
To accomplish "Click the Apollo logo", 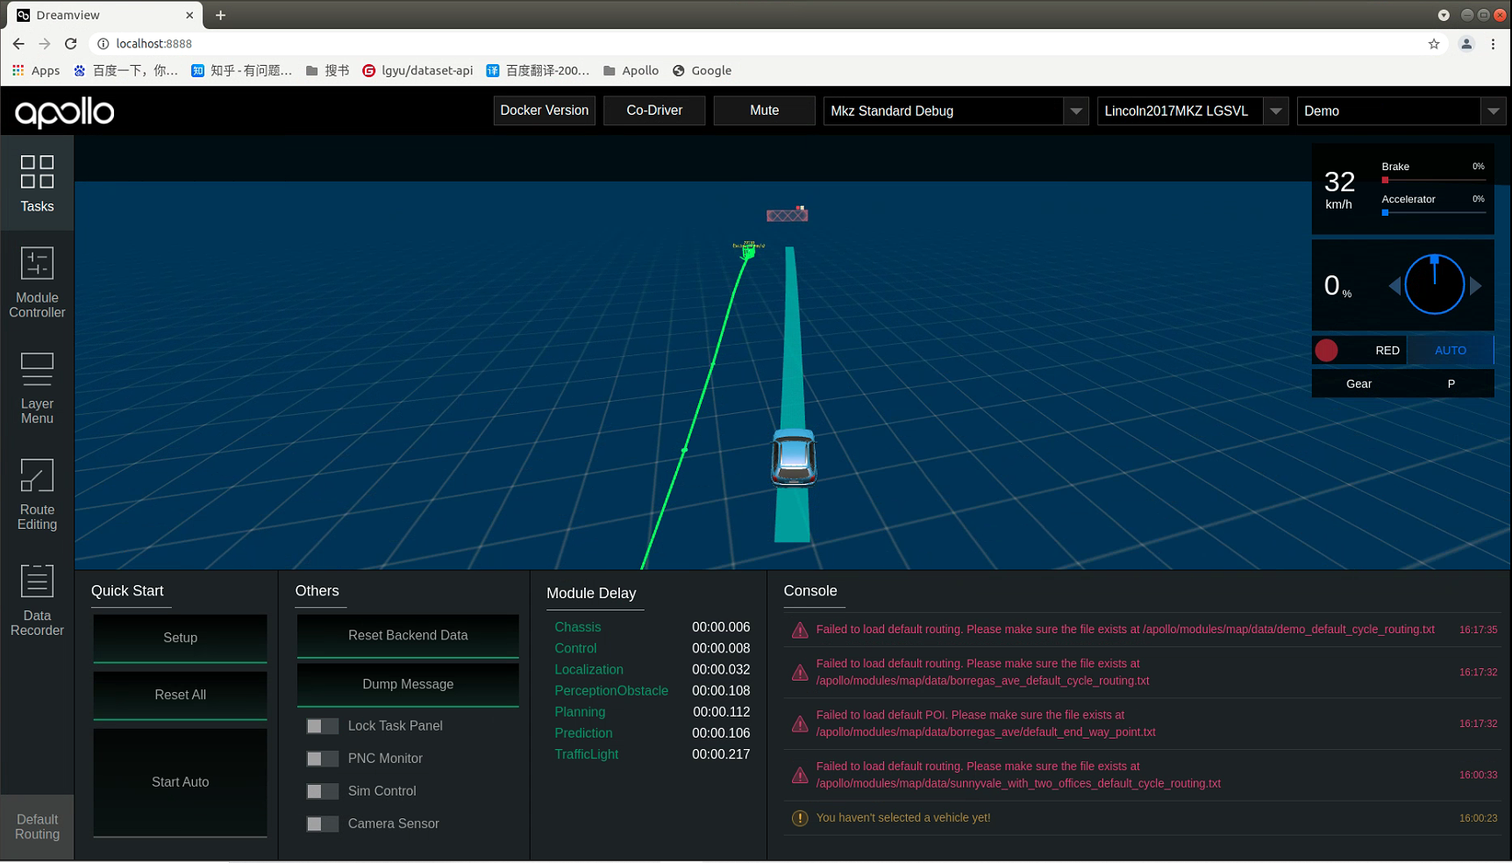I will [x=63, y=112].
